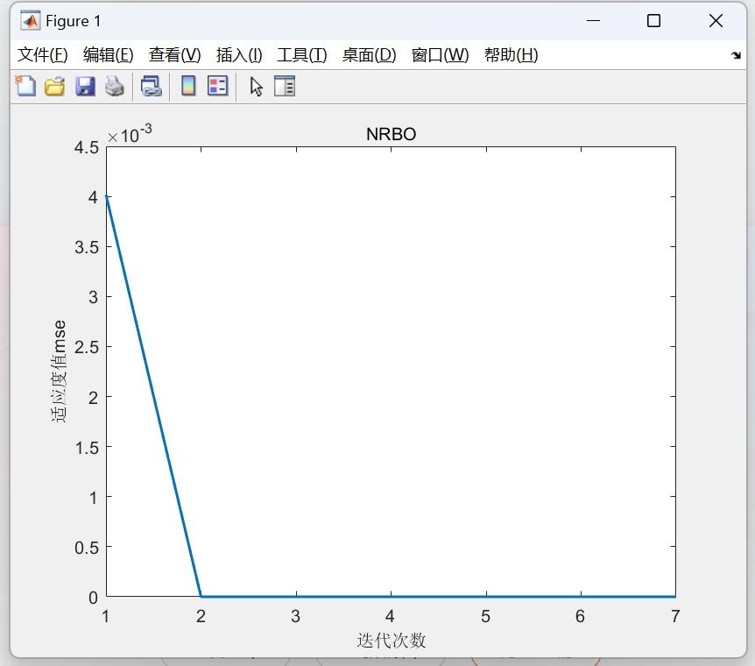Save the current figure
Image resolution: width=755 pixels, height=666 pixels.
(85, 86)
